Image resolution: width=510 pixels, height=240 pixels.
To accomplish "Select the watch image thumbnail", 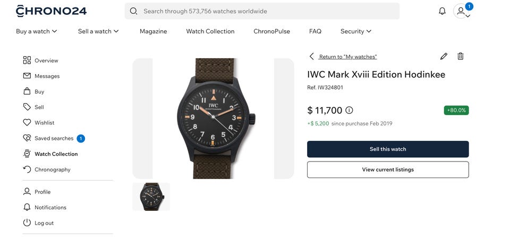I will pos(151,197).
